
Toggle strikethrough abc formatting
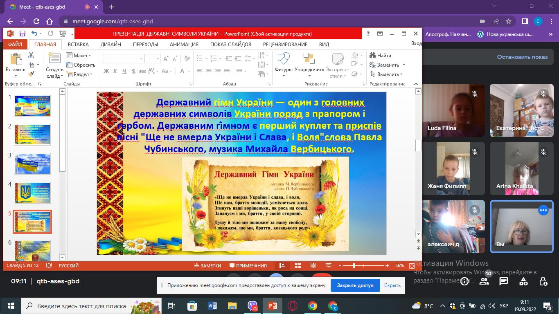(142, 71)
